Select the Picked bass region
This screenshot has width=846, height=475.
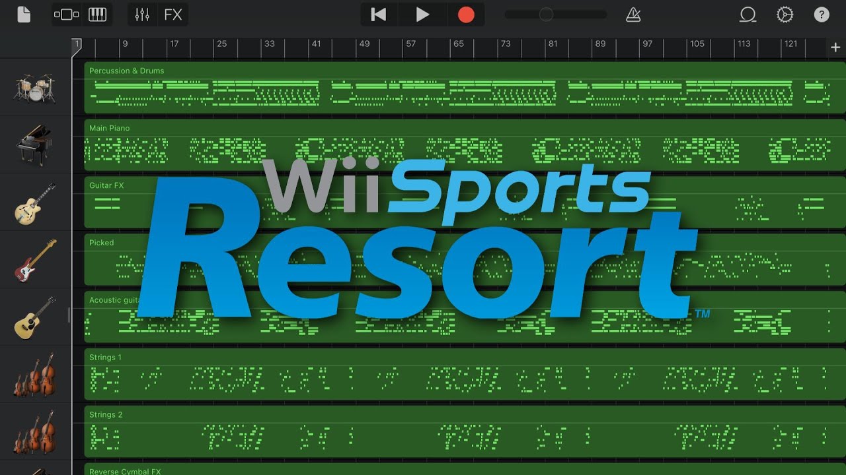pos(465,260)
